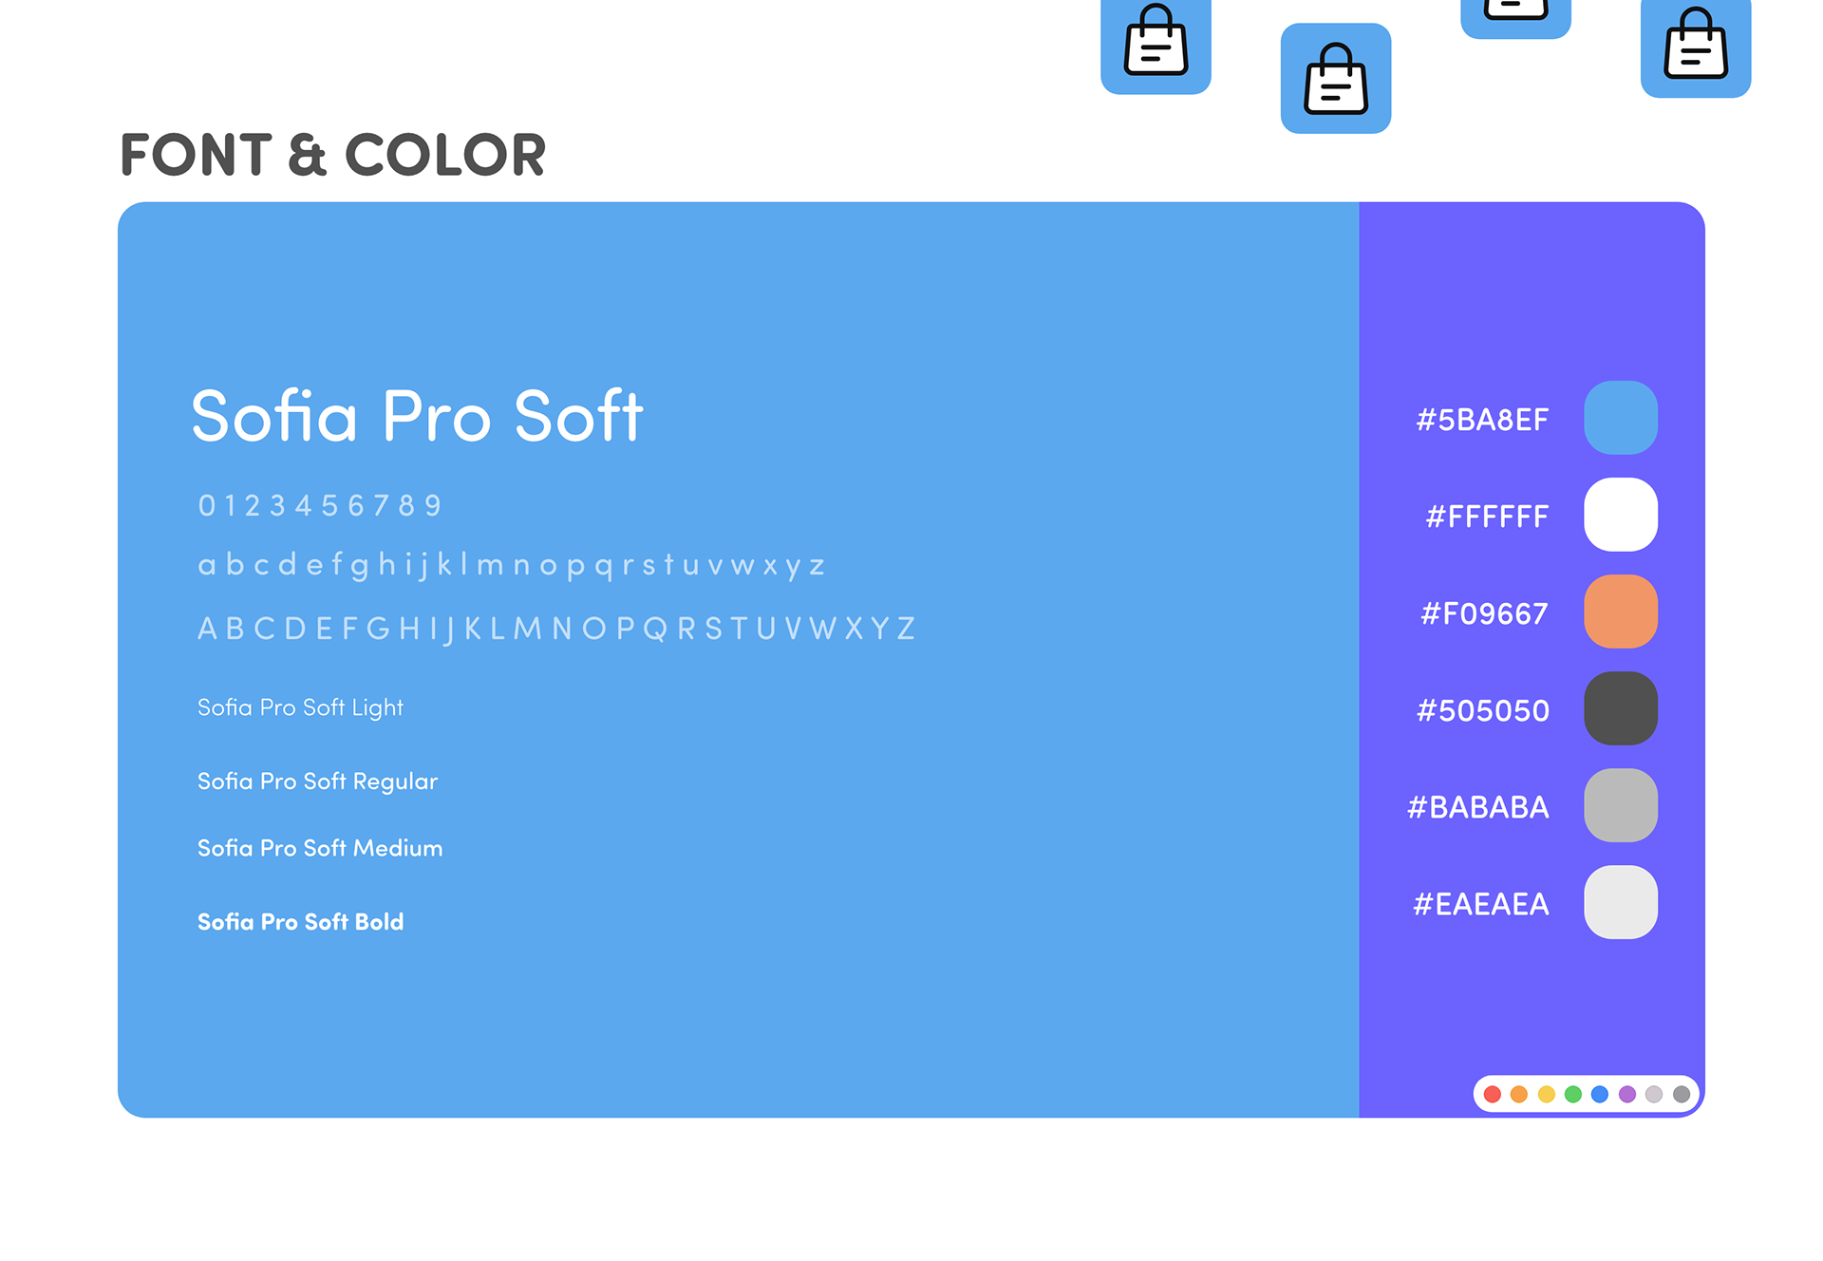1823x1261 pixels.
Task: Pick the white #FFFFFF color swatch
Action: click(1621, 515)
